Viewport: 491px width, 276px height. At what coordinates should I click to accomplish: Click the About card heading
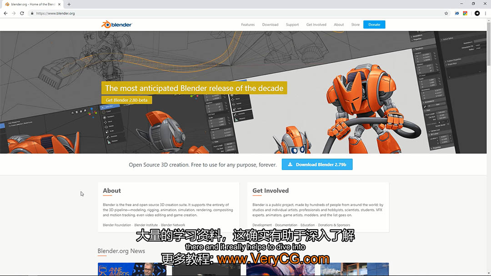click(x=112, y=191)
